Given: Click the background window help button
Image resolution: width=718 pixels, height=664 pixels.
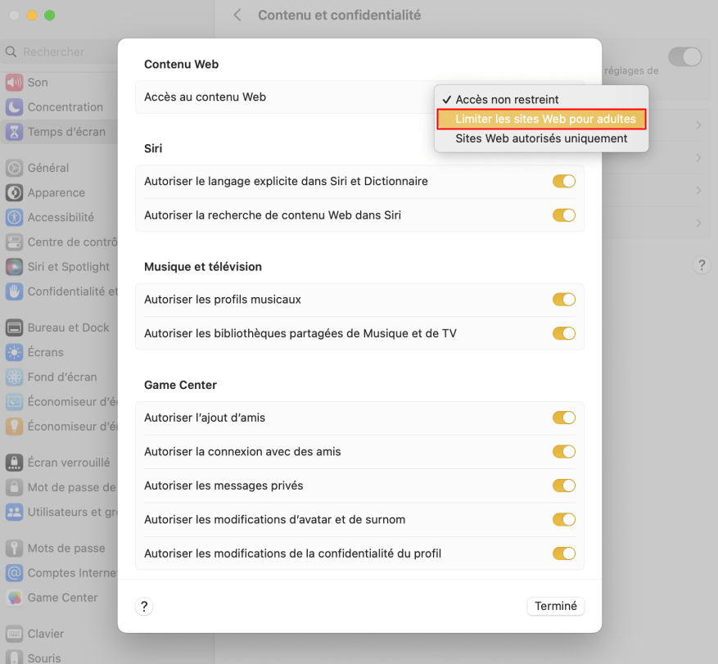Looking at the screenshot, I should coord(702,265).
